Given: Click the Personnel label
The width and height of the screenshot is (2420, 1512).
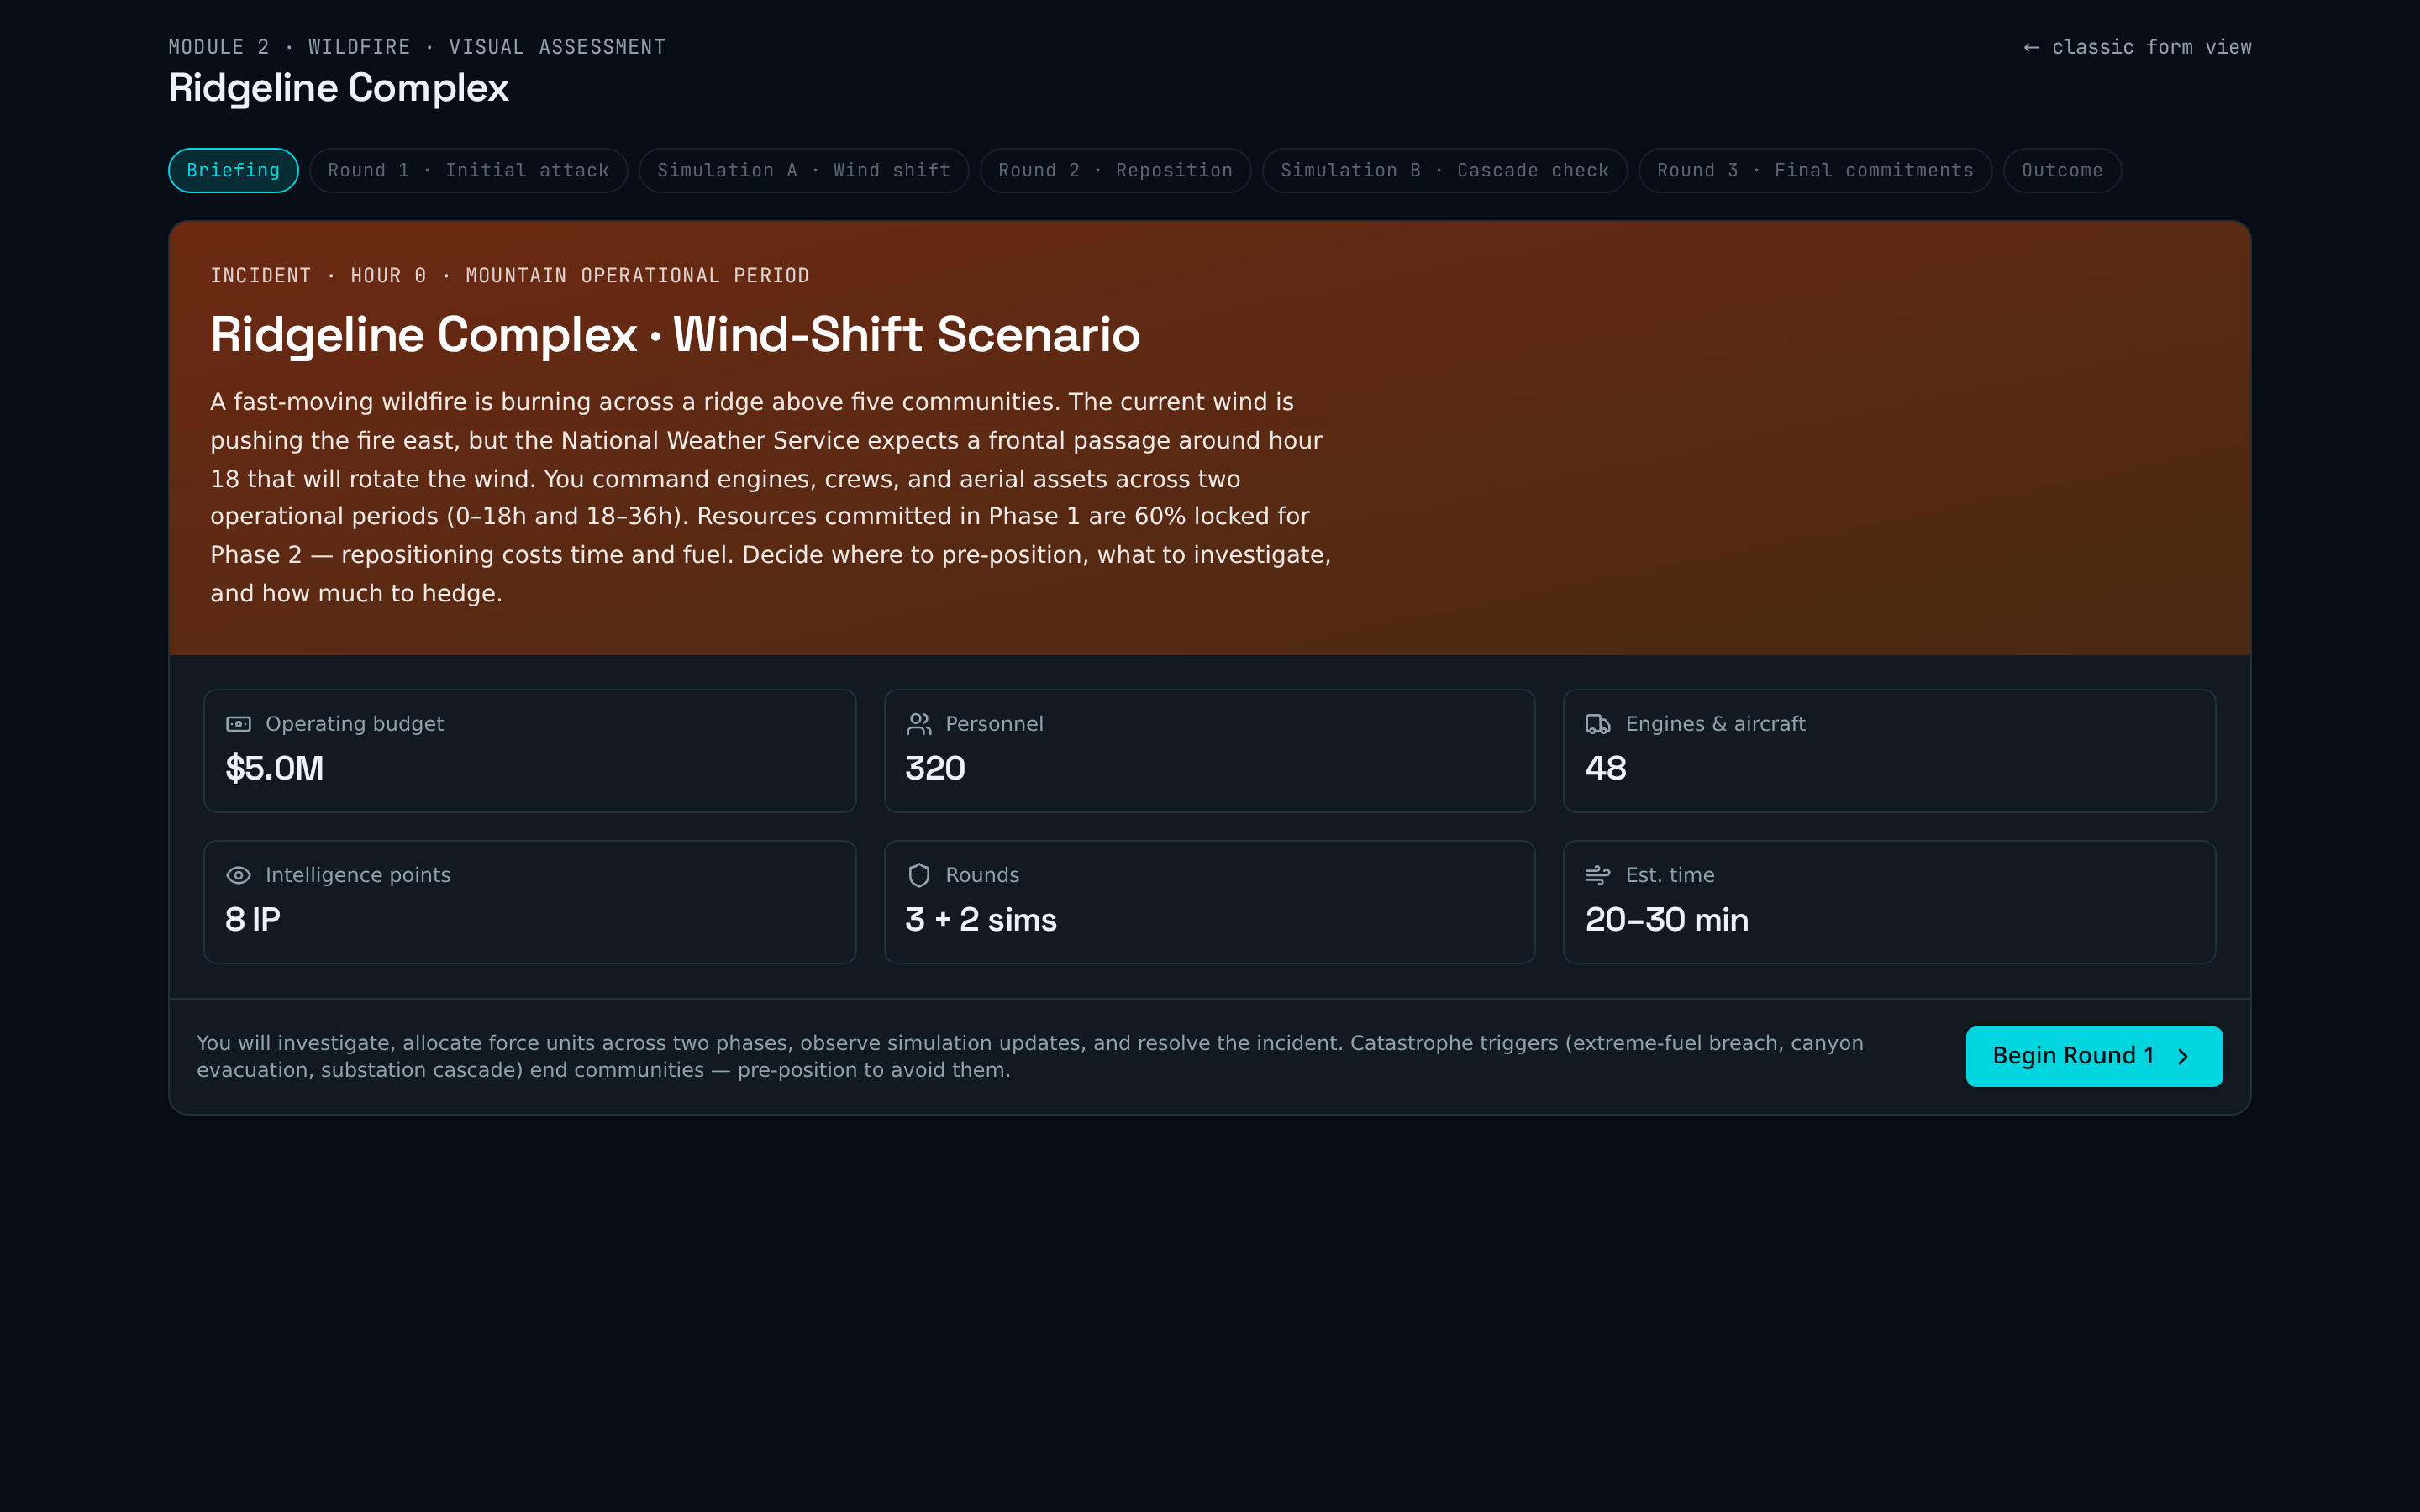Looking at the screenshot, I should 994,724.
